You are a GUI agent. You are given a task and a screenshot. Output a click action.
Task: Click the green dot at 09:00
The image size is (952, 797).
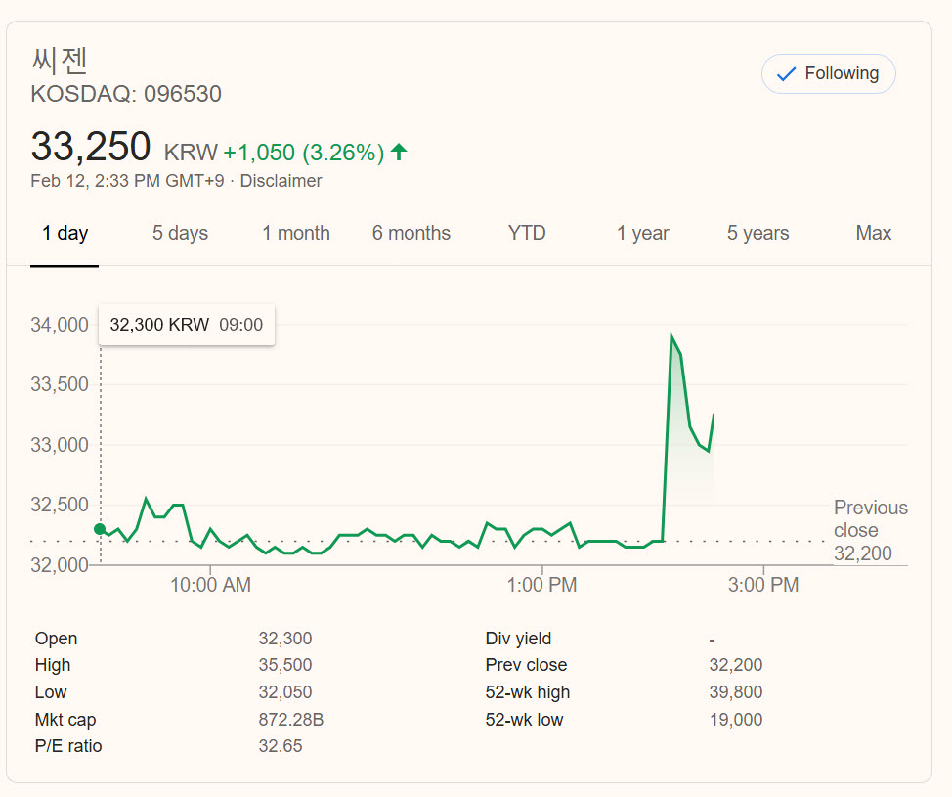coord(100,529)
